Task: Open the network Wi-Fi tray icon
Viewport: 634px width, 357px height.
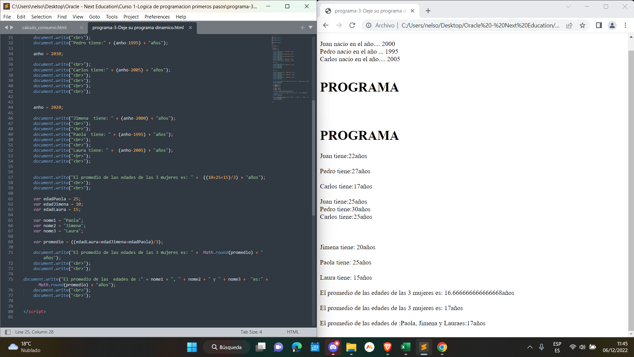Action: [573, 347]
